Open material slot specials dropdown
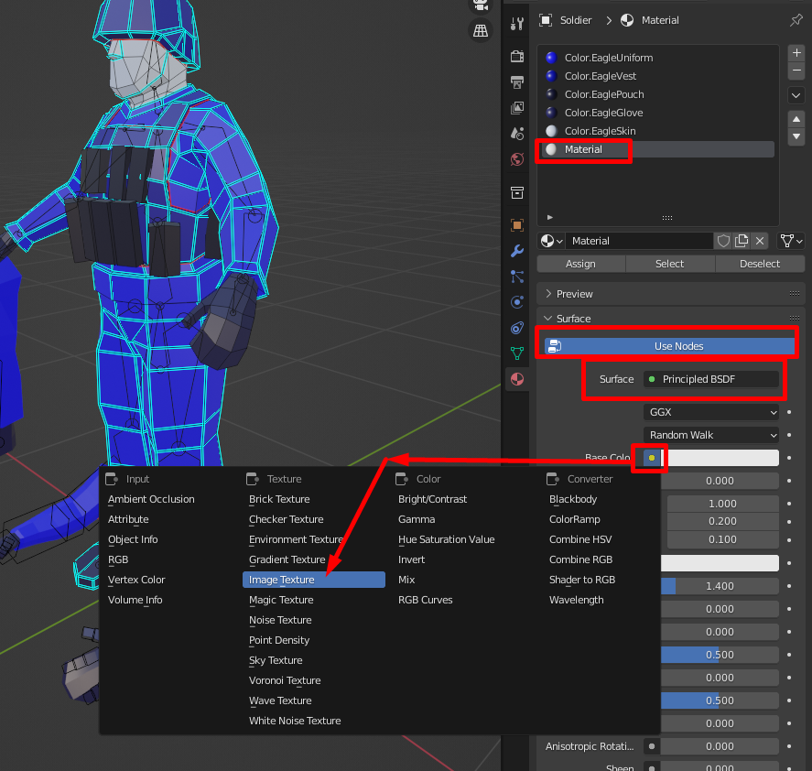812x771 pixels. pyautogui.click(x=796, y=95)
